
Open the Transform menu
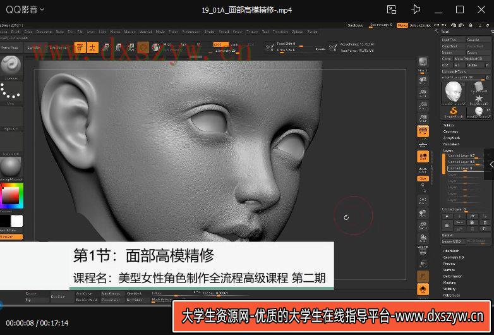(x=280, y=32)
